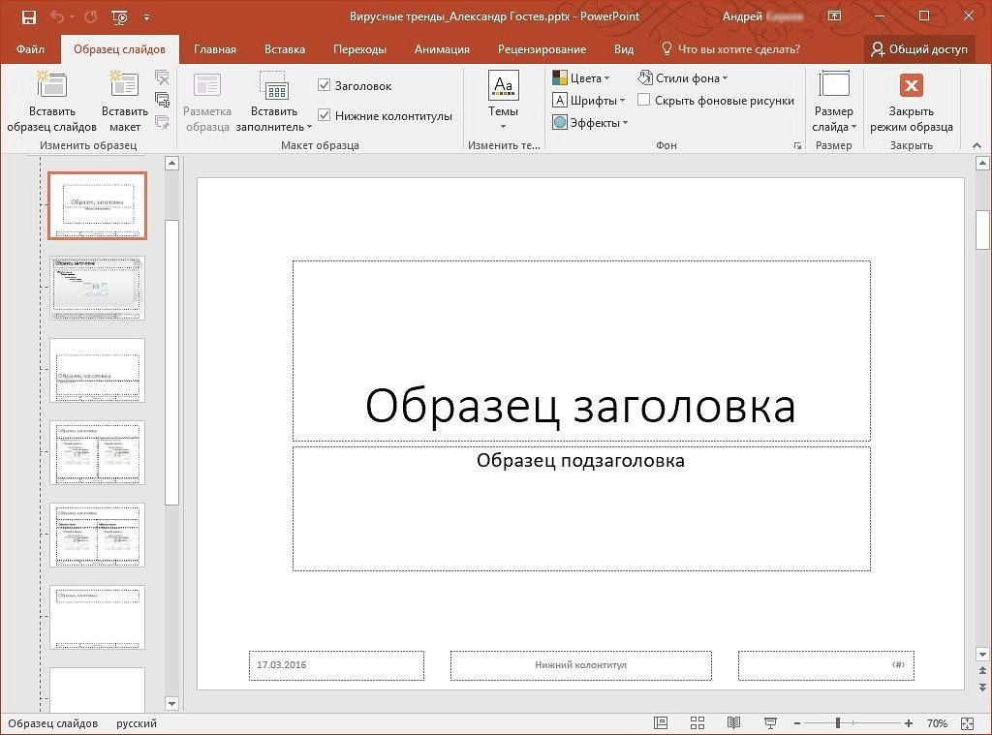Close Master View with red X icon
The height and width of the screenshot is (735, 992).
(911, 86)
